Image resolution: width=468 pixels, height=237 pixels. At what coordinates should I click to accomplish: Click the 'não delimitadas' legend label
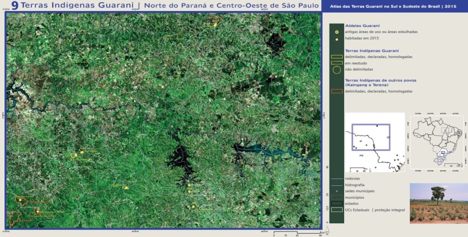tap(359, 69)
